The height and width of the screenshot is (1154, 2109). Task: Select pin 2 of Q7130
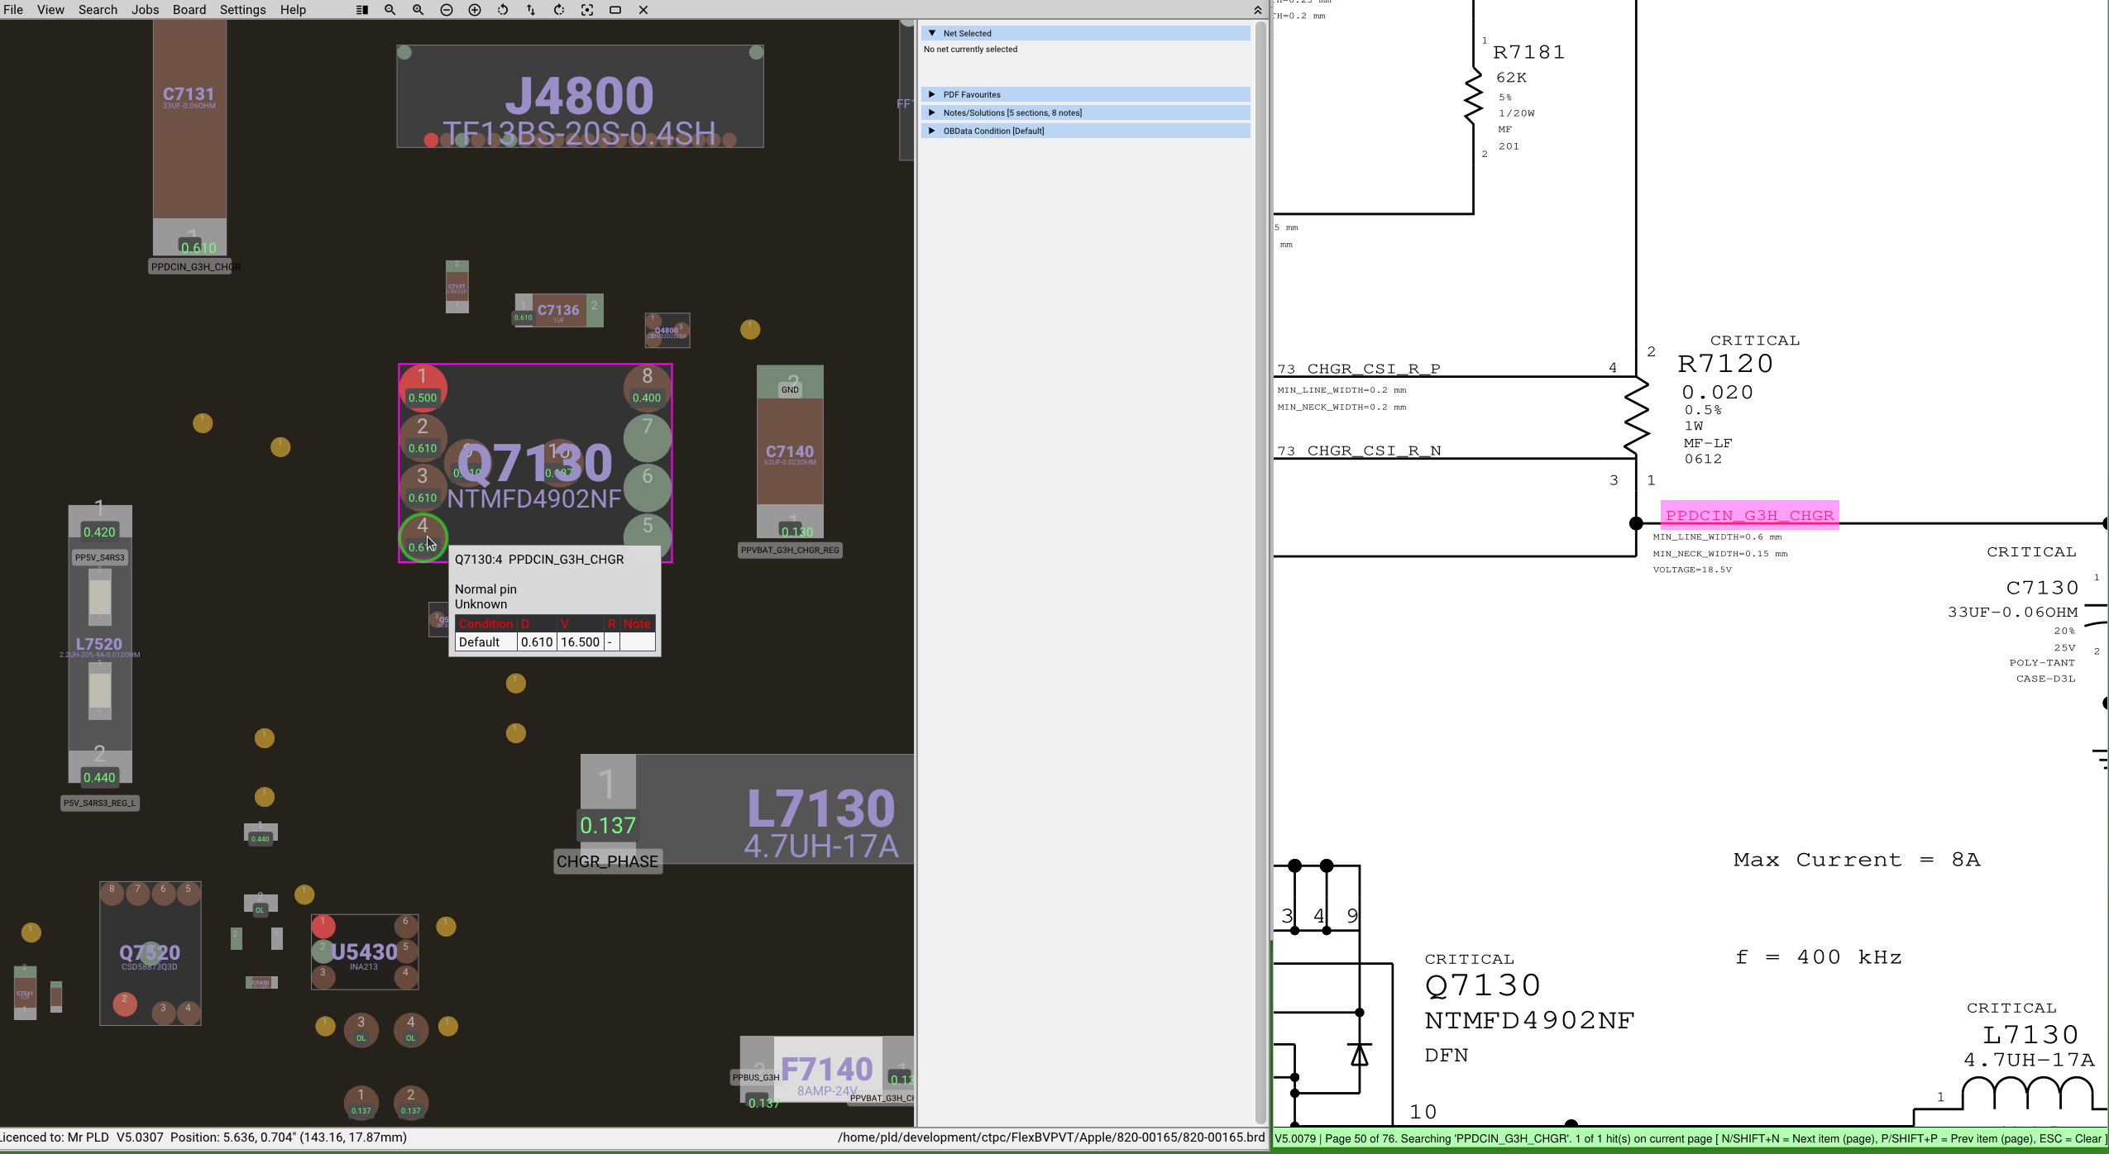point(423,436)
